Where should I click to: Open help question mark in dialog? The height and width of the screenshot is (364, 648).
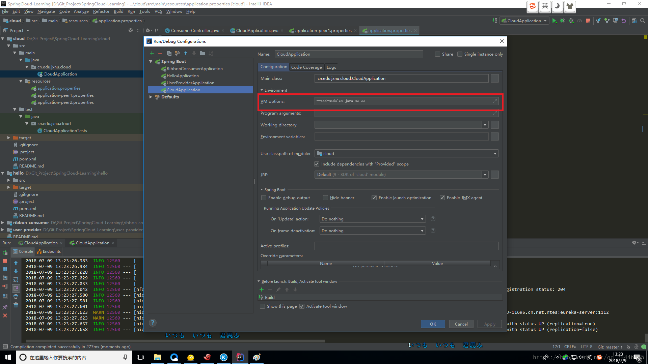click(153, 323)
